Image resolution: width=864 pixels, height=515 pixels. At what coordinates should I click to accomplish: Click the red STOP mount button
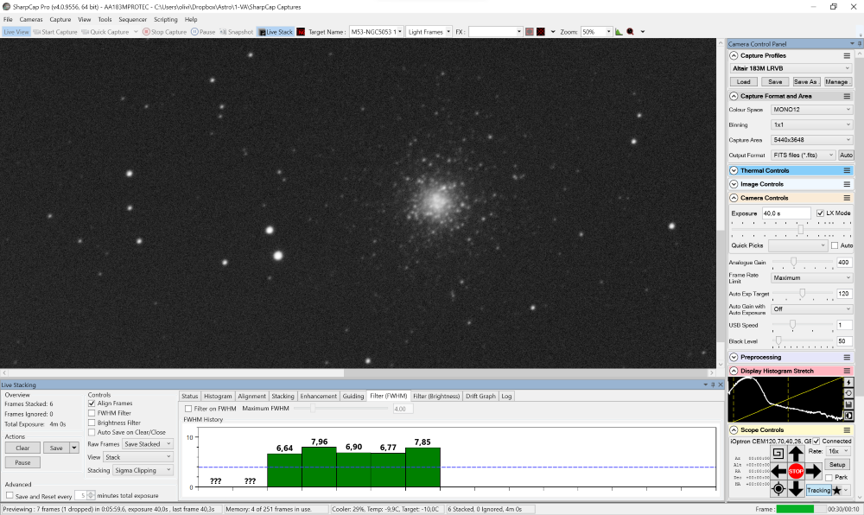796,471
